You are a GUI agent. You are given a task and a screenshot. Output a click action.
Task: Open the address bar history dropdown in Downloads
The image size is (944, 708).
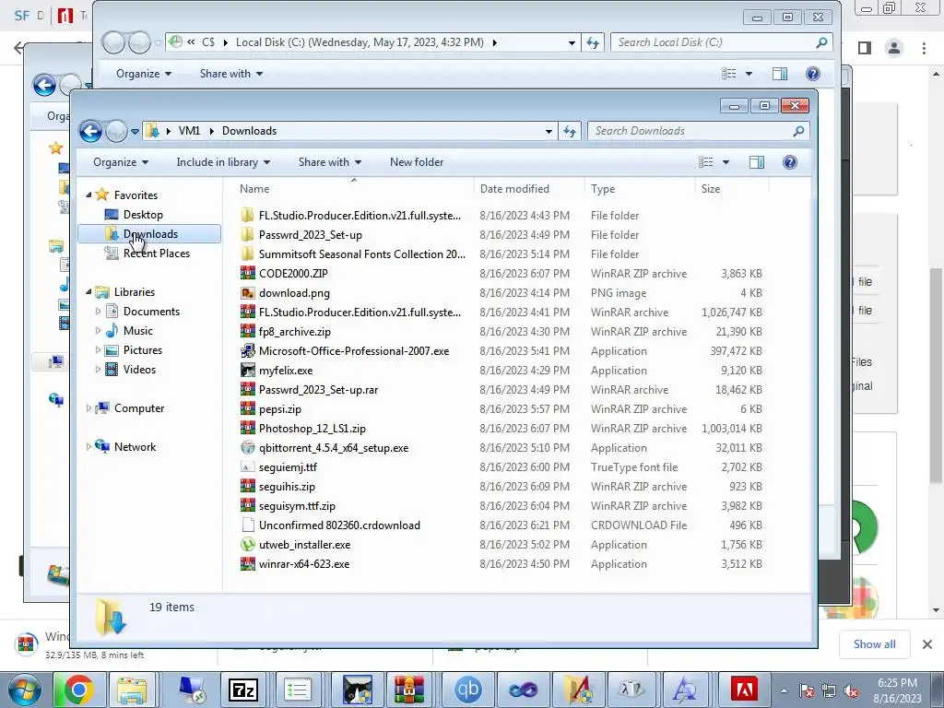coord(549,131)
